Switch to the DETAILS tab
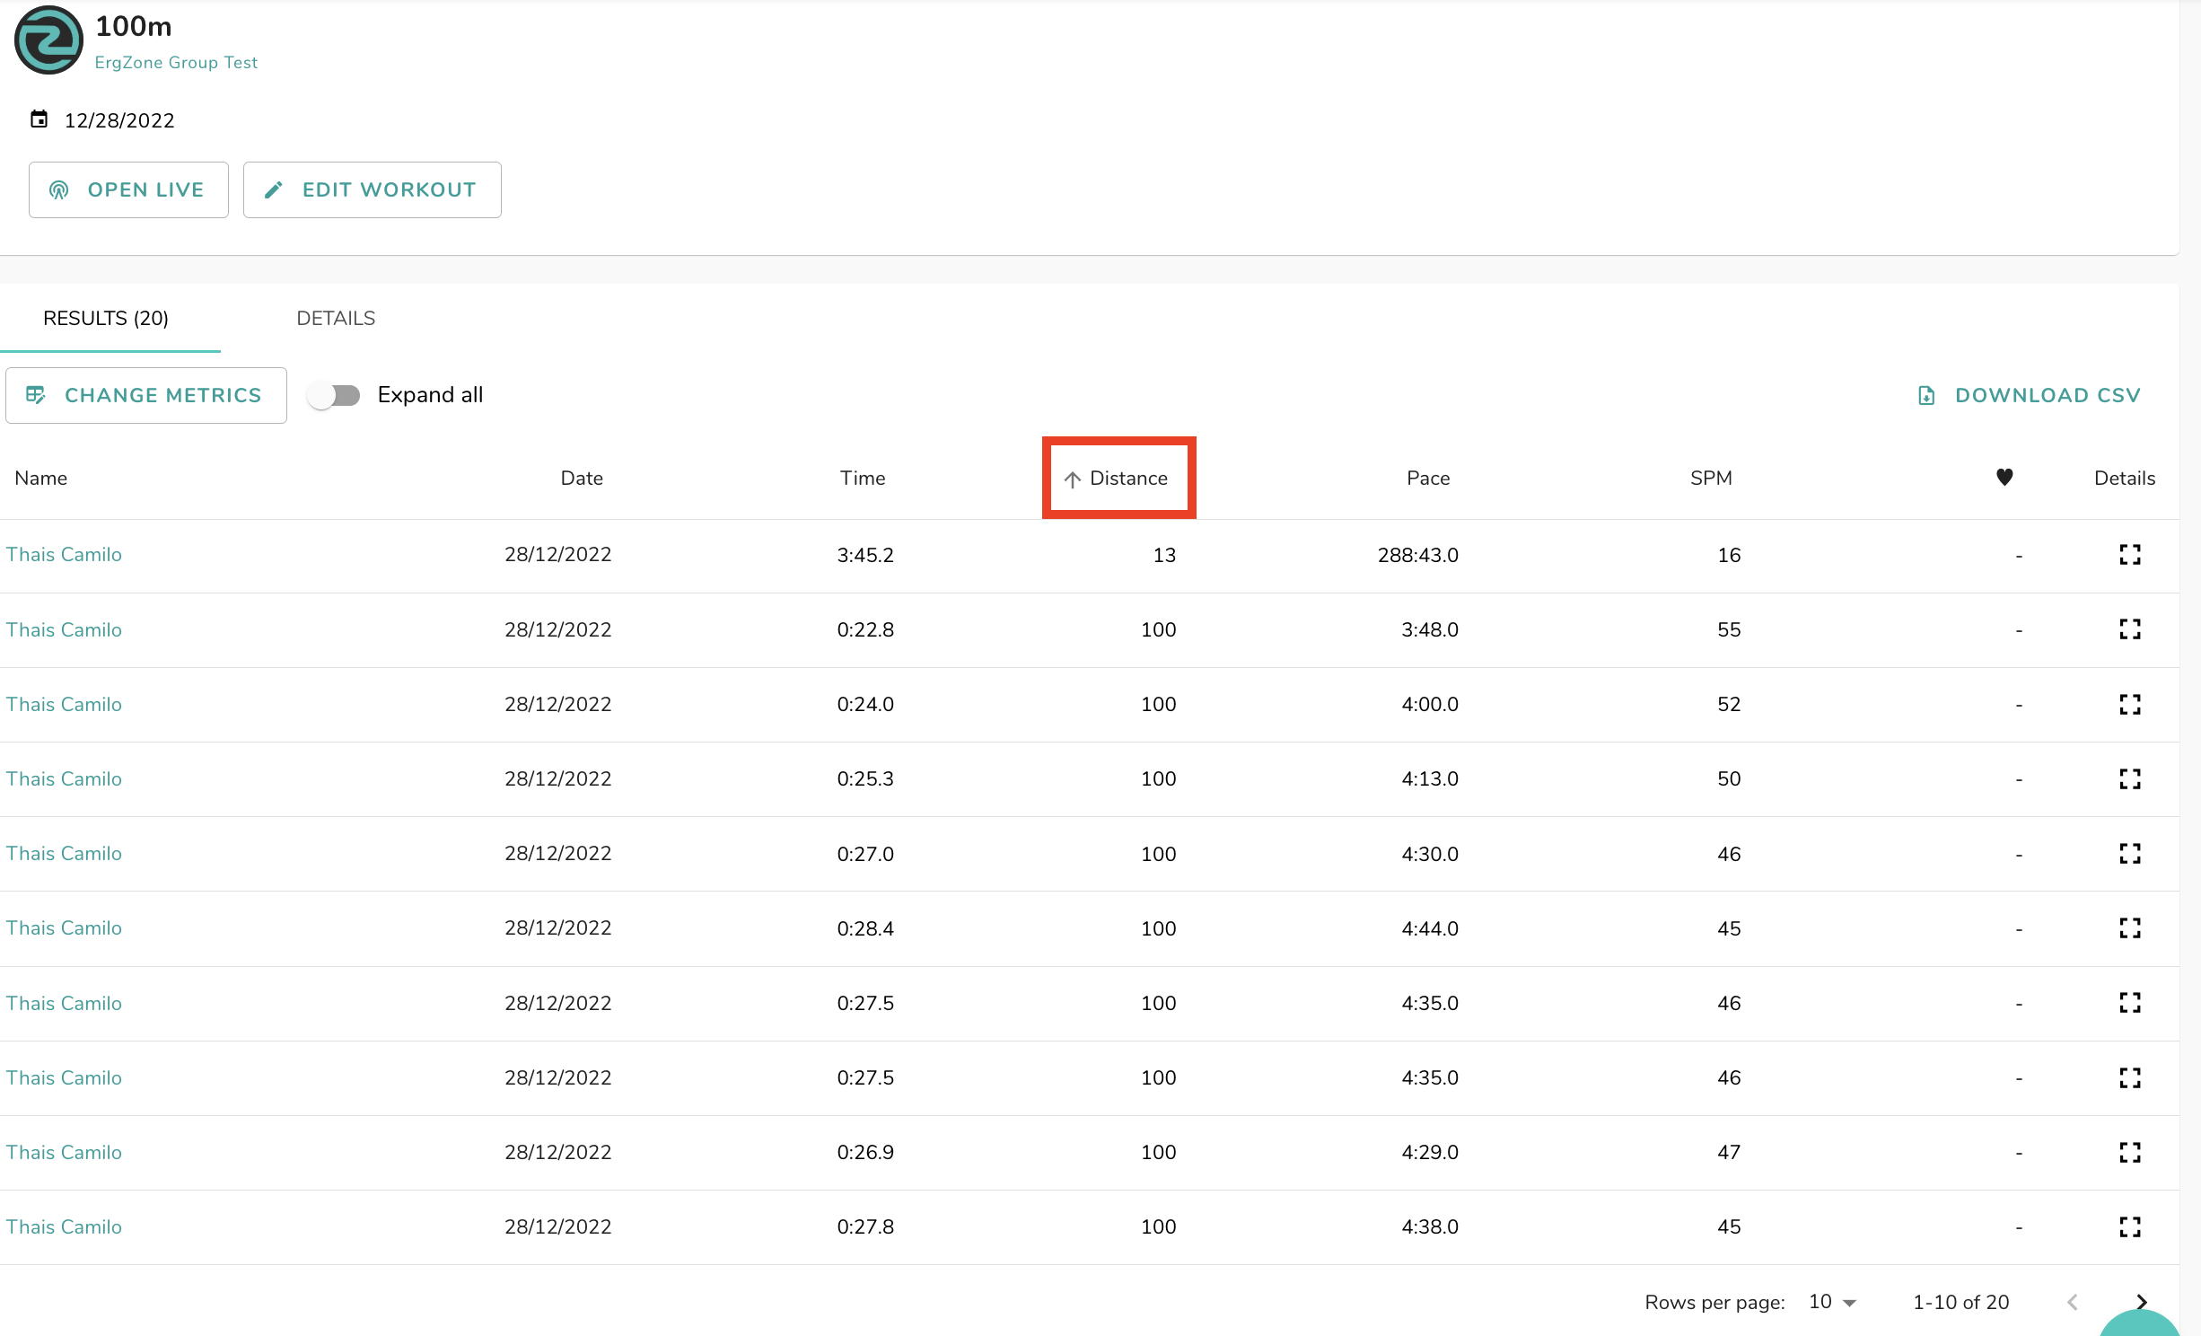Screen dimensions: 2201x1336 click(336, 319)
